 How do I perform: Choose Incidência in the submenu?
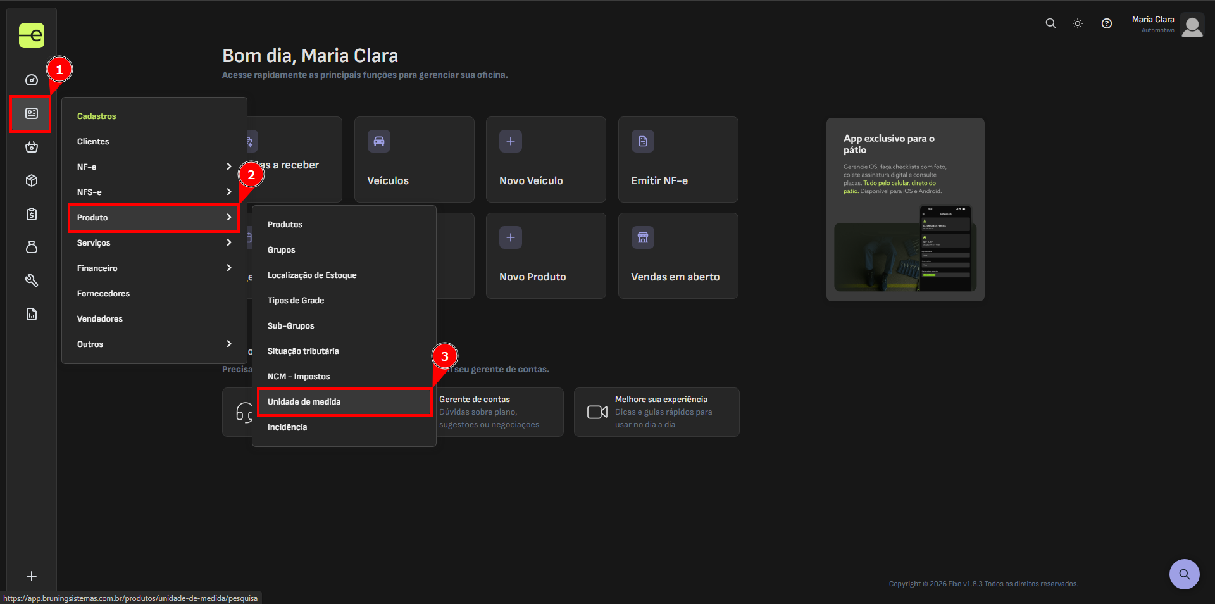coord(344,427)
